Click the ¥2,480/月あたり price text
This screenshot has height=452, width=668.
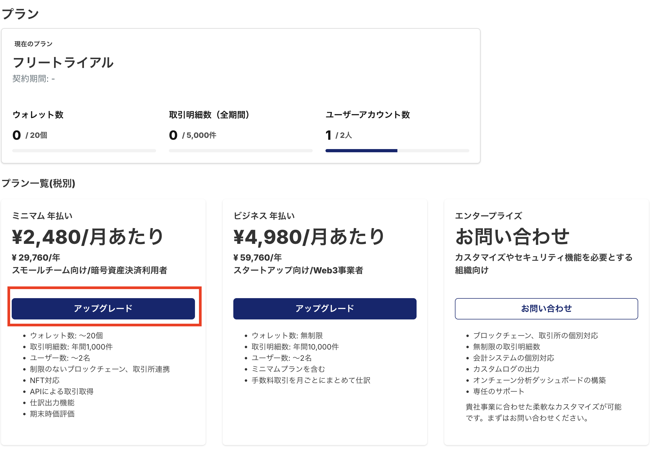(x=88, y=237)
